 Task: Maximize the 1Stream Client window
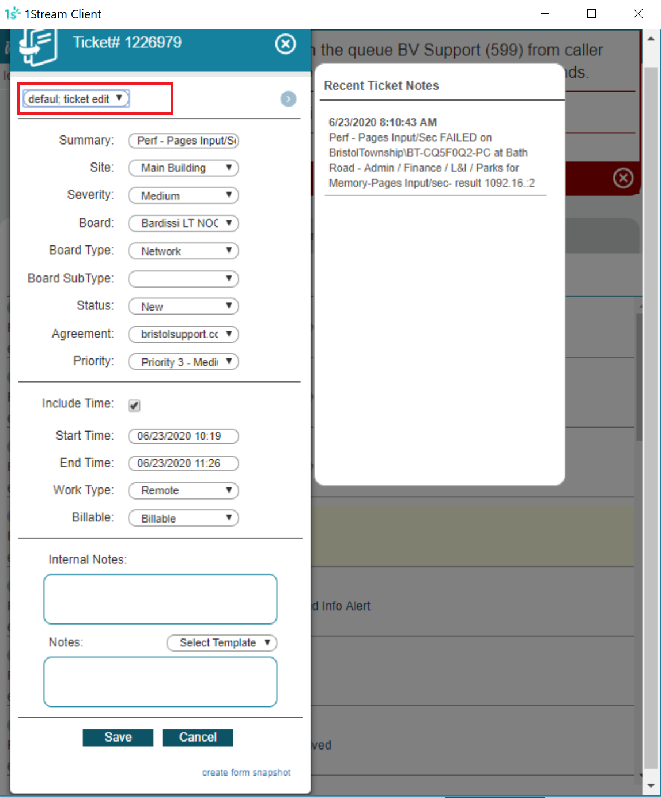coord(591,14)
